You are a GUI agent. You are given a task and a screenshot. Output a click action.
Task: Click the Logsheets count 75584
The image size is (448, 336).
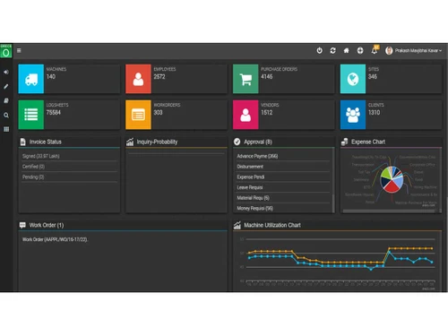pos(53,113)
